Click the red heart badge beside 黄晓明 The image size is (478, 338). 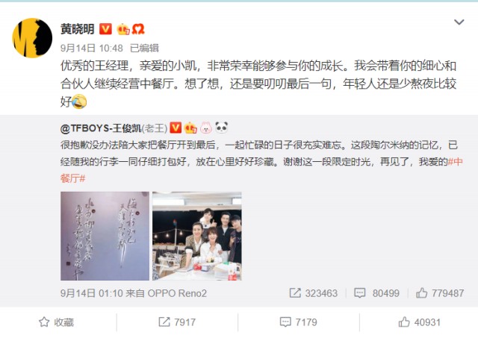pyautogui.click(x=137, y=29)
